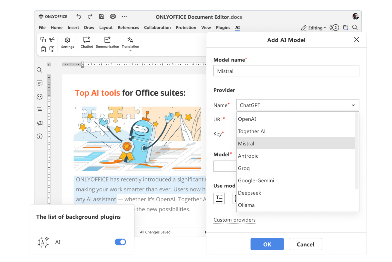Open the Chat panel in left sidebar
This screenshot has height=262, width=392.
39,97
